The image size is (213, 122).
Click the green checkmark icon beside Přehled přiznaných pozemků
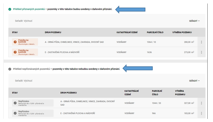(10, 9)
